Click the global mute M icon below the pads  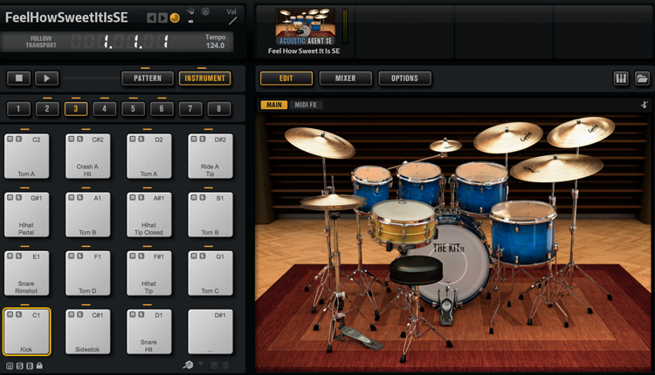point(10,365)
